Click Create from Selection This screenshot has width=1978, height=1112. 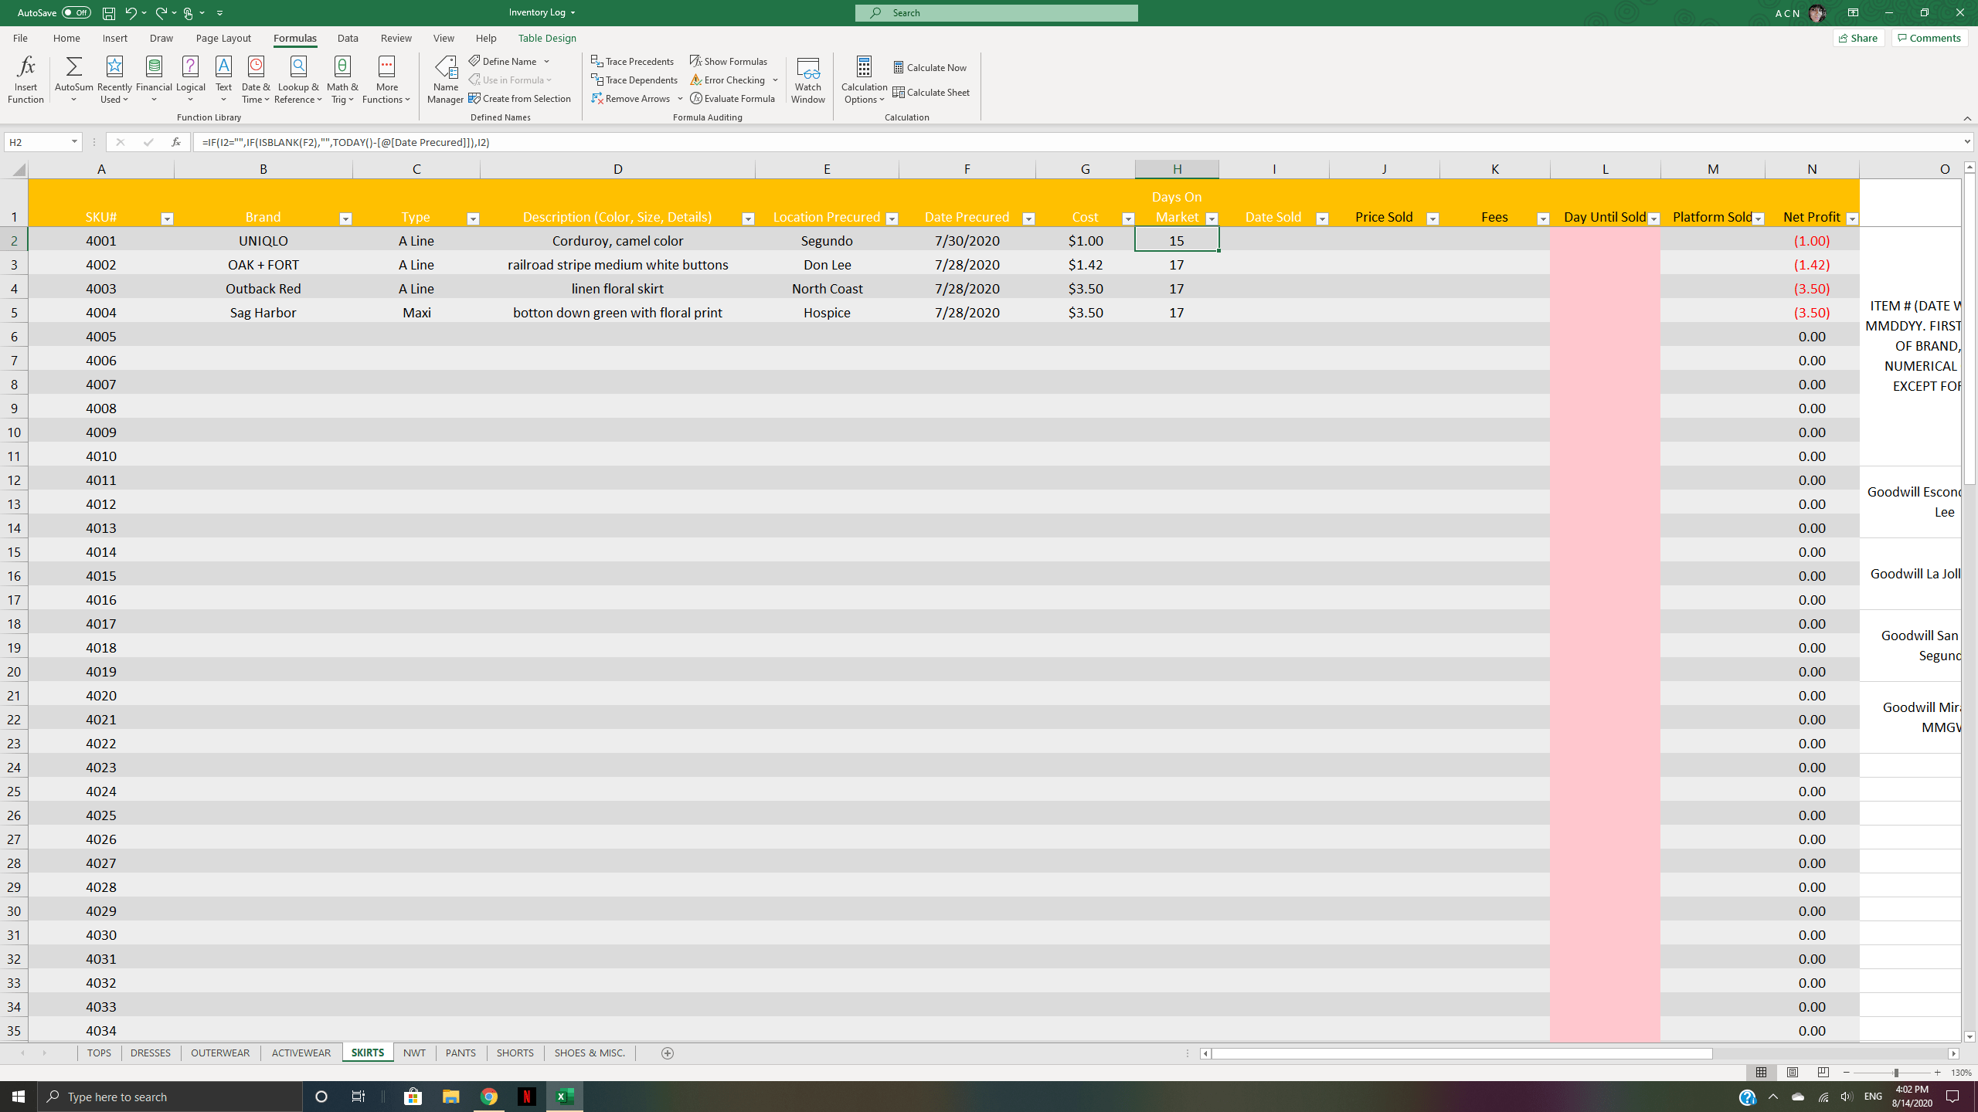pos(520,98)
